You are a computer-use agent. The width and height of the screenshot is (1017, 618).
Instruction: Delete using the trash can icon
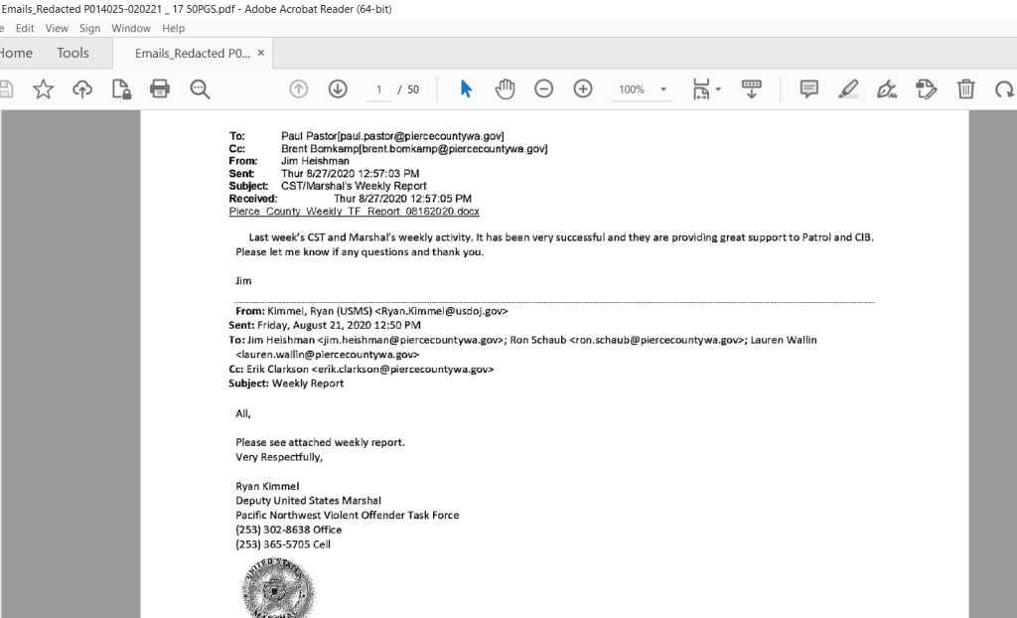pos(965,89)
